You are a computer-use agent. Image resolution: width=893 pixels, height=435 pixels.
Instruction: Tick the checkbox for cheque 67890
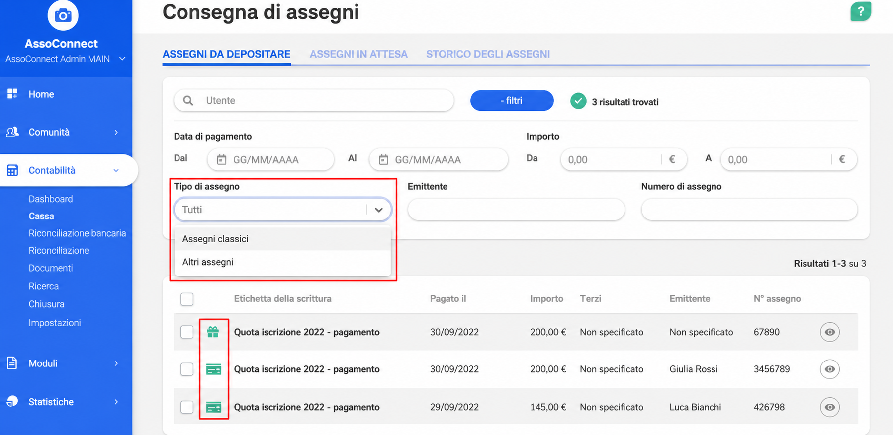tap(187, 332)
